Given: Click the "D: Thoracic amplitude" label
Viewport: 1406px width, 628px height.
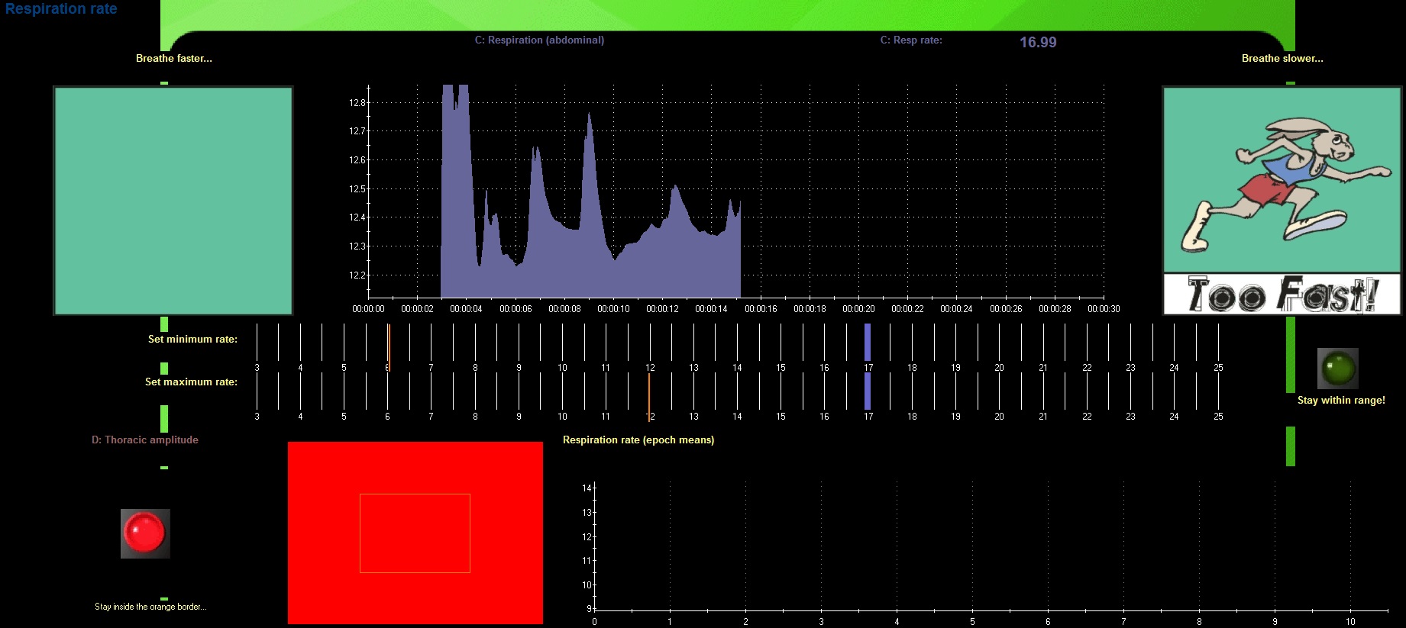Looking at the screenshot, I should click(x=145, y=440).
